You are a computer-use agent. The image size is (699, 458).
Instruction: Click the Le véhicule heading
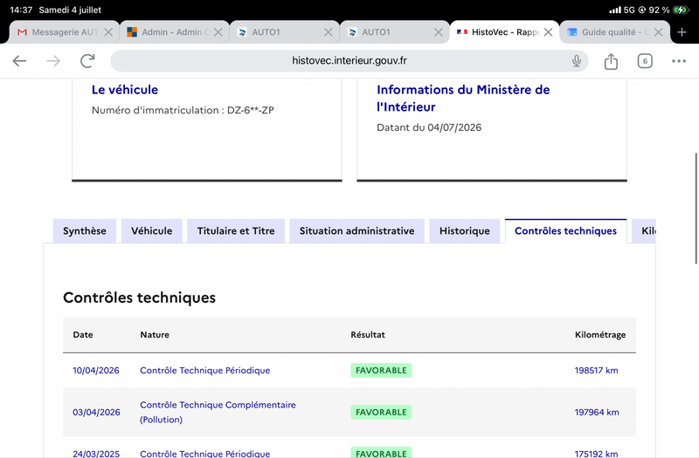click(x=125, y=90)
